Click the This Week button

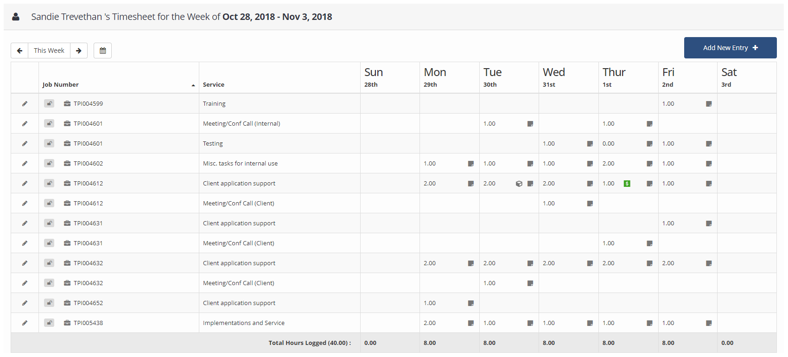[49, 50]
